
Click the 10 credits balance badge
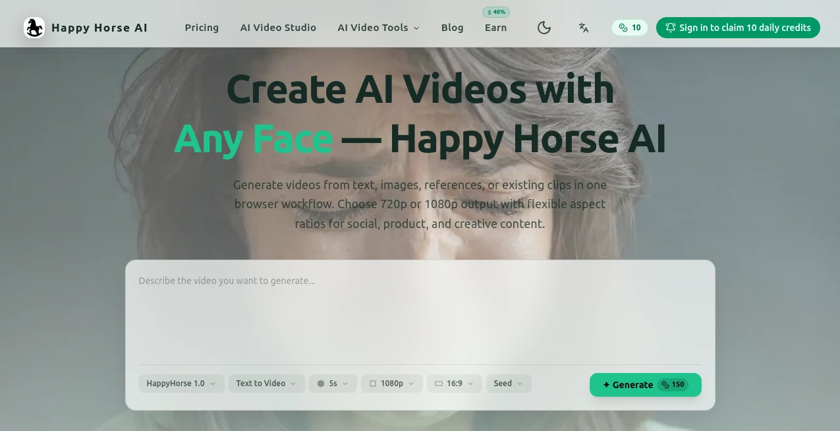[630, 28]
